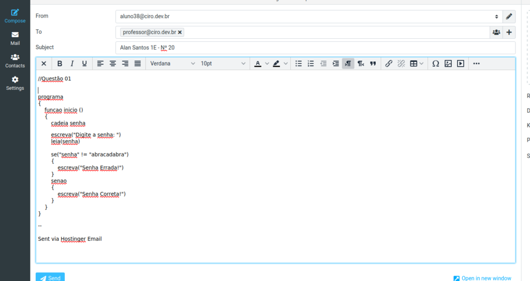Open the 10pt font size dropdown
The width and height of the screenshot is (530, 281).
223,64
